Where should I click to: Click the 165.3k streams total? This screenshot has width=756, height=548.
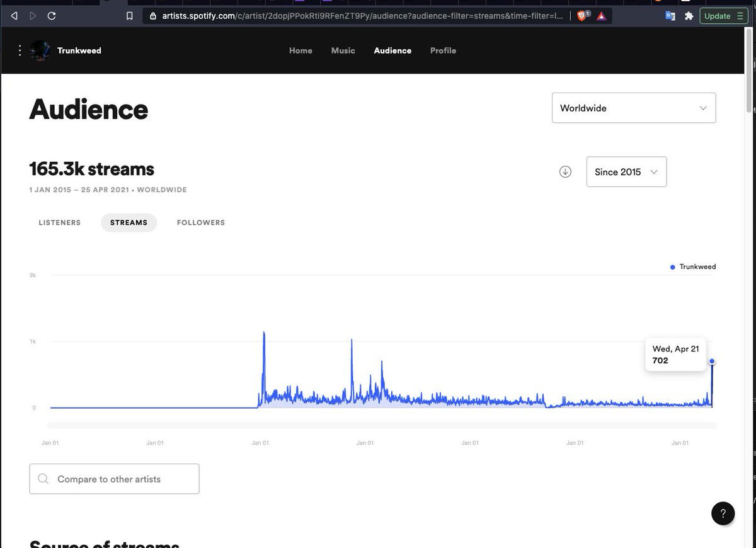point(91,169)
